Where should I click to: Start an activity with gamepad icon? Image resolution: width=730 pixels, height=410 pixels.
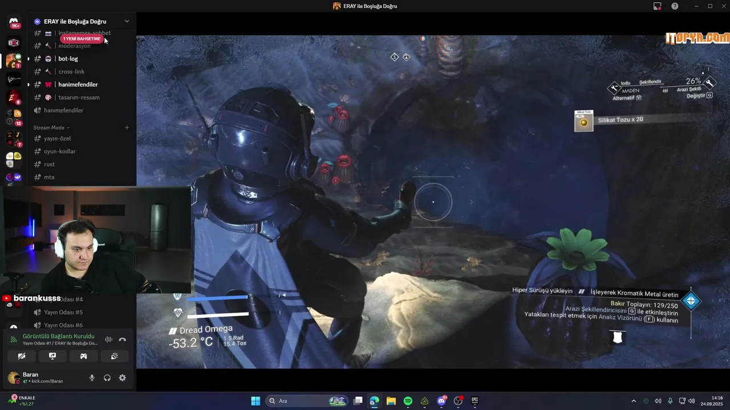coord(83,356)
